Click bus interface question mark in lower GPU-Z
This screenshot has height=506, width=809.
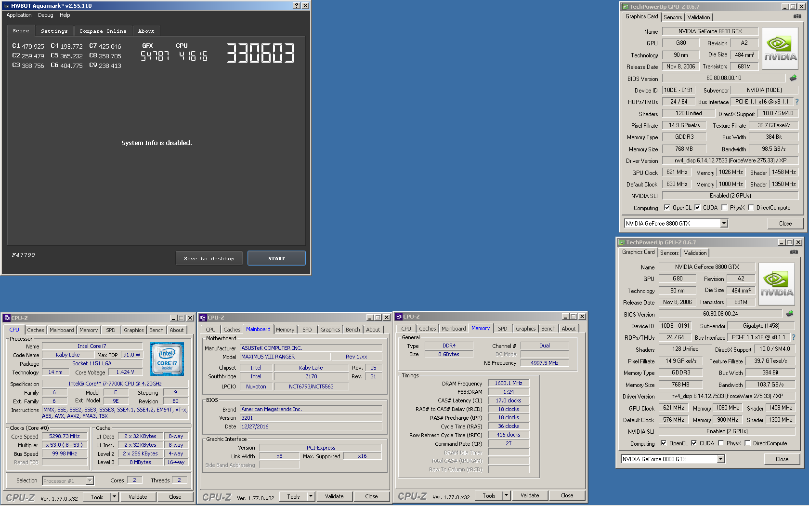coord(794,337)
